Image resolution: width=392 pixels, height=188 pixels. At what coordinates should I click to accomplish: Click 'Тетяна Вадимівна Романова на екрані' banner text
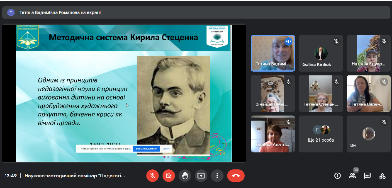60,12
